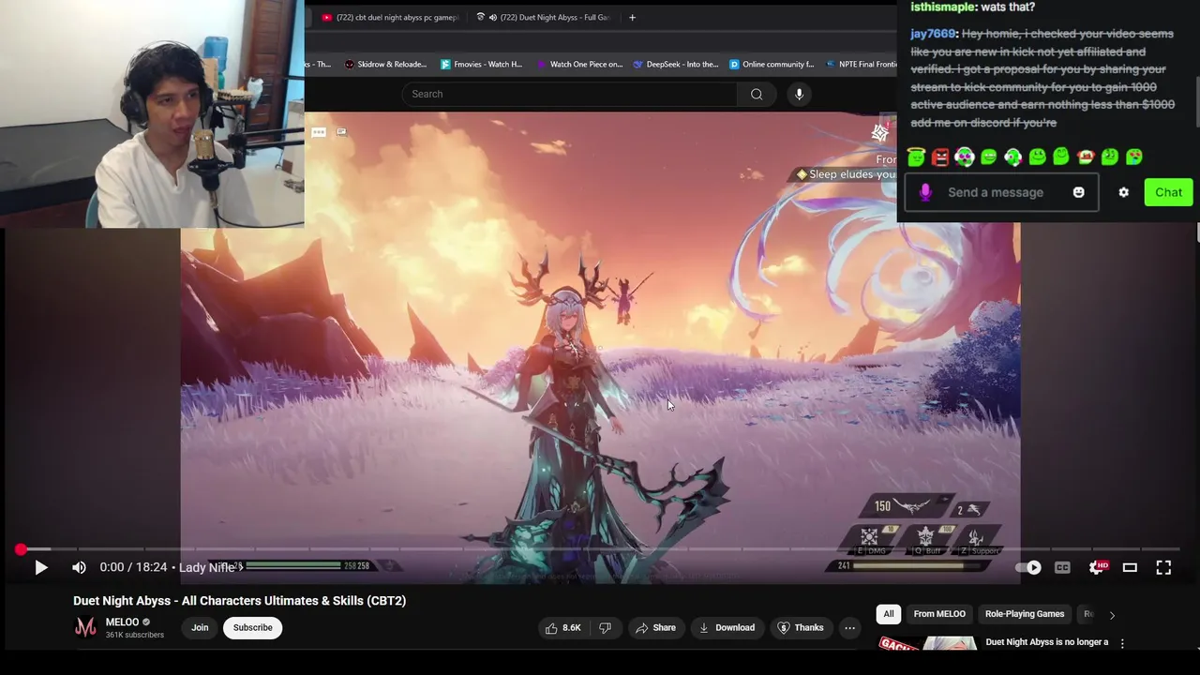The height and width of the screenshot is (675, 1200).
Task: Enter fullscreen mode
Action: [1163, 567]
